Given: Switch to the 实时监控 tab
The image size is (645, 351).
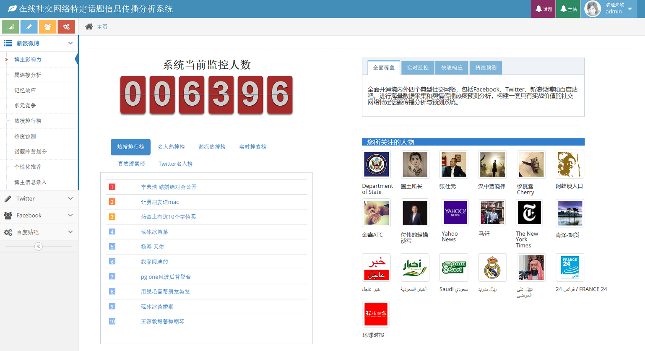Looking at the screenshot, I should point(418,68).
